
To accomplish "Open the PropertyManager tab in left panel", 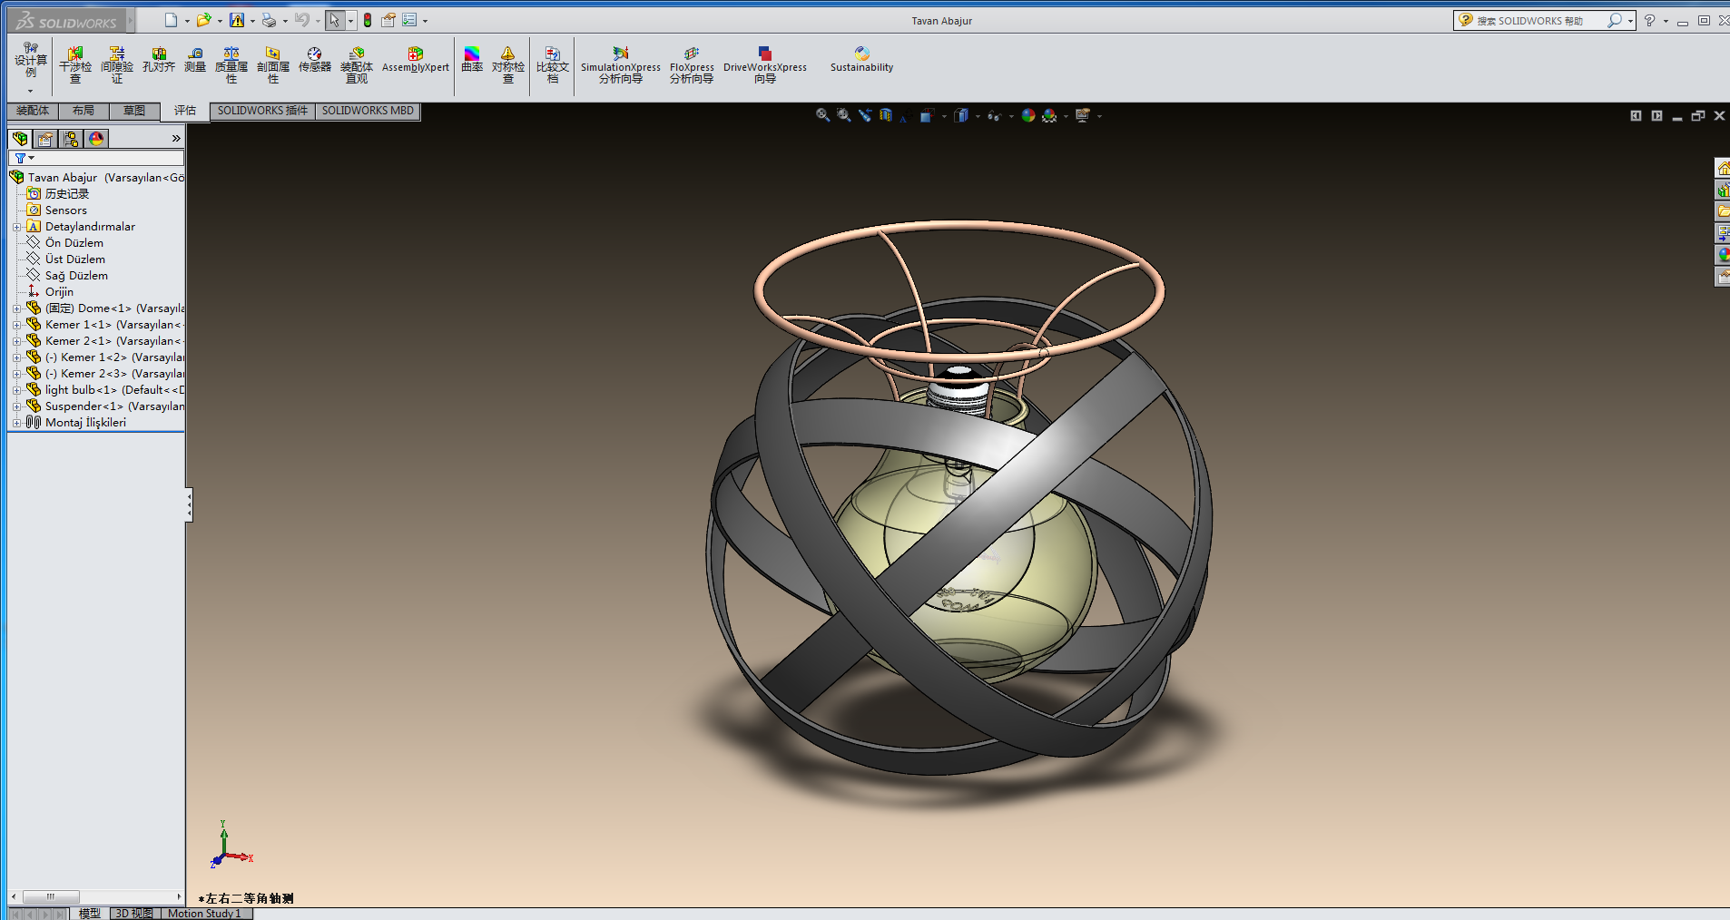I will click(x=45, y=138).
